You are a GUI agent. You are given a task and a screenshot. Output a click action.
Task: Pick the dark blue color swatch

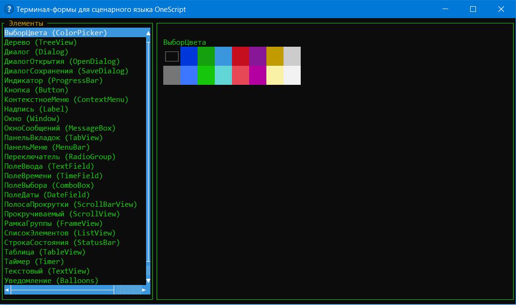click(189, 56)
